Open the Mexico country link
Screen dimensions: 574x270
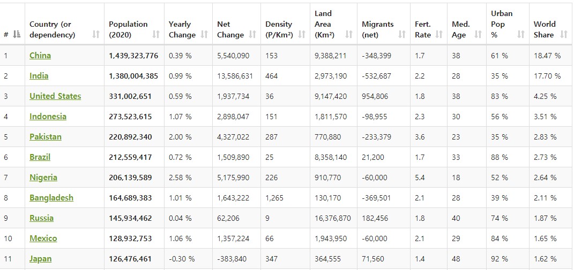43,238
